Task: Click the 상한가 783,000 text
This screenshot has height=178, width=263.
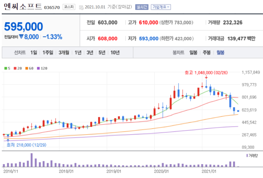Action: point(176,23)
